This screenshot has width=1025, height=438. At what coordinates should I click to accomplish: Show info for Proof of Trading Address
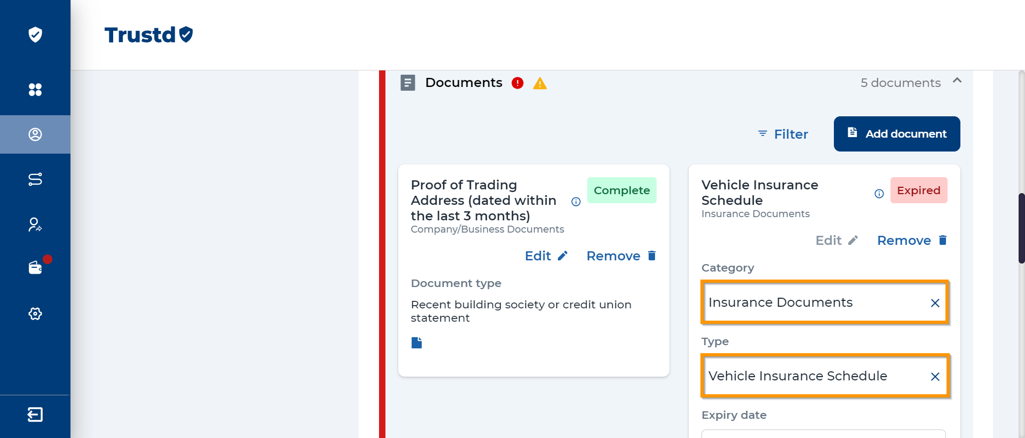click(576, 202)
